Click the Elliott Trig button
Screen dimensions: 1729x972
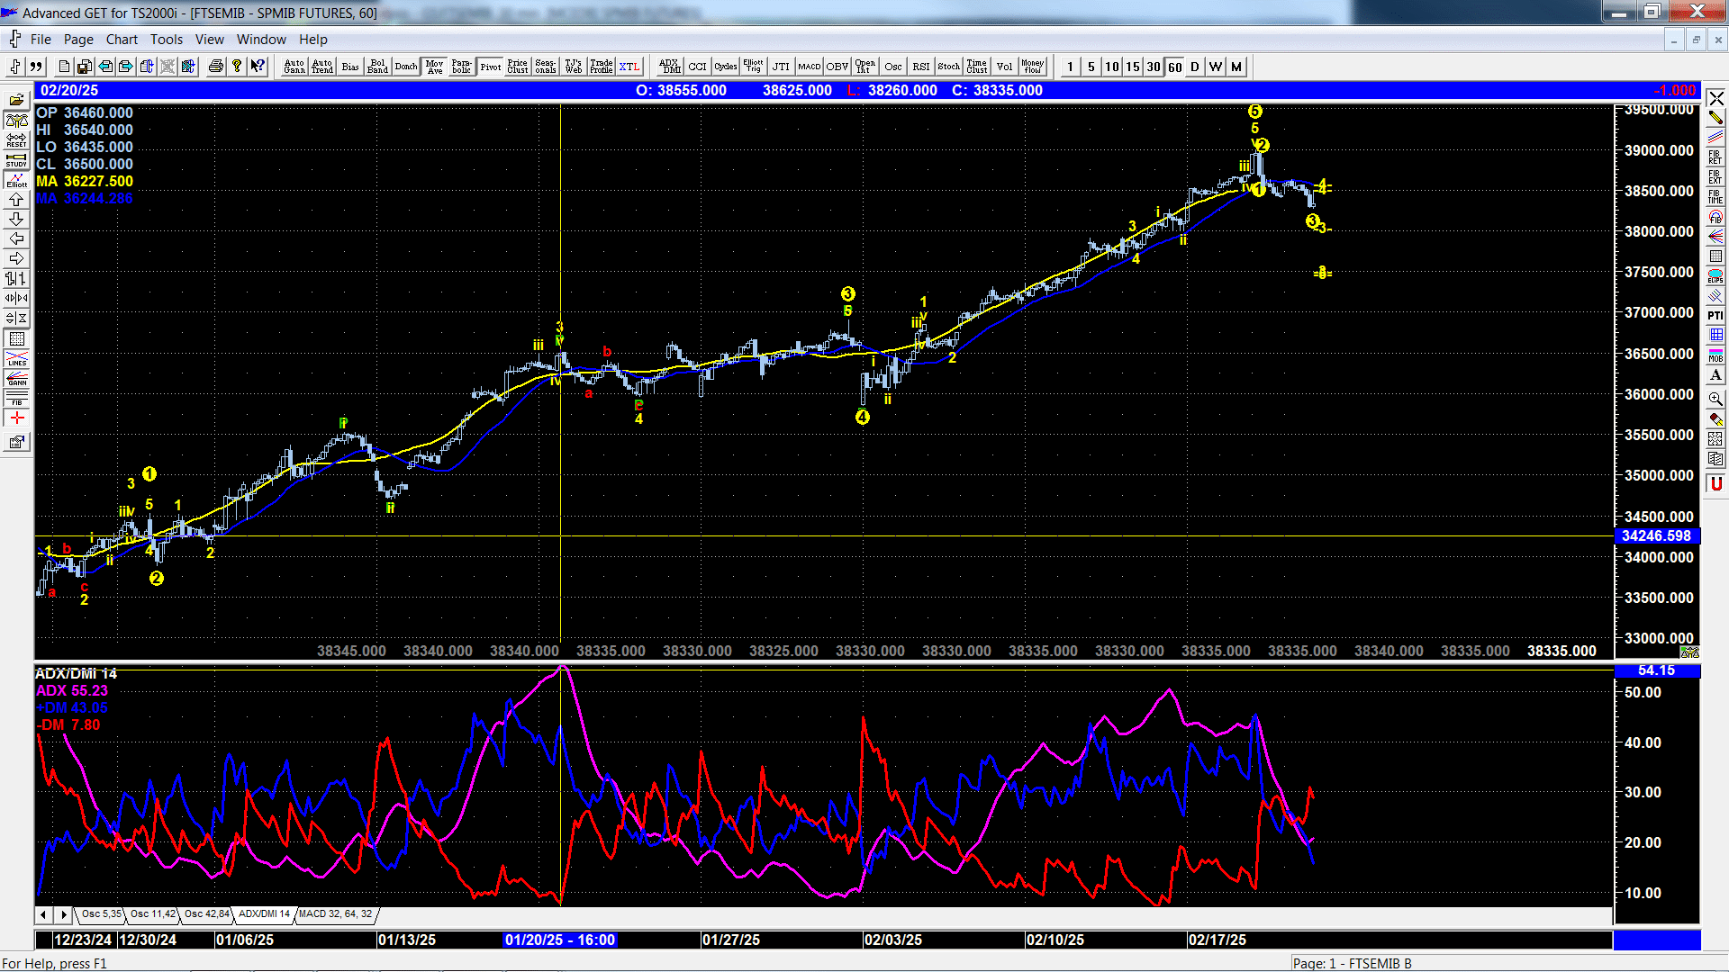(753, 67)
